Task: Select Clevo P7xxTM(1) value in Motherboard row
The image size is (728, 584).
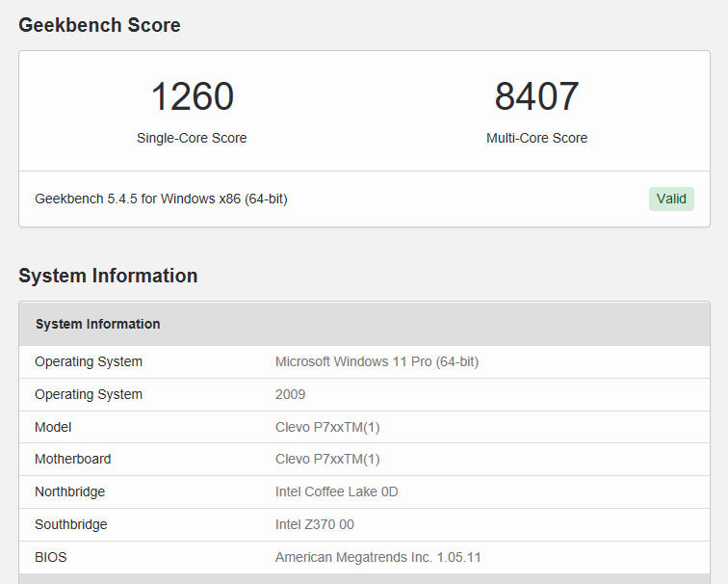Action: point(327,459)
